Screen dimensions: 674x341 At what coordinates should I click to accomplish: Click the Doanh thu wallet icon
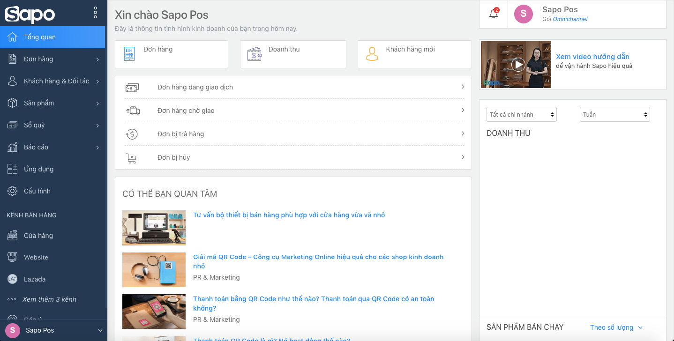pyautogui.click(x=254, y=54)
